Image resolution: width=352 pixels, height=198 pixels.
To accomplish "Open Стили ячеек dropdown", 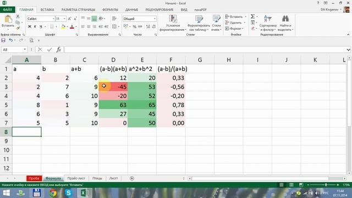I will (216, 23).
